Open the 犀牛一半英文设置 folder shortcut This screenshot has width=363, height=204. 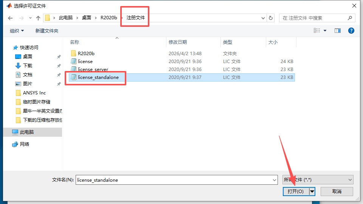[x=39, y=111]
